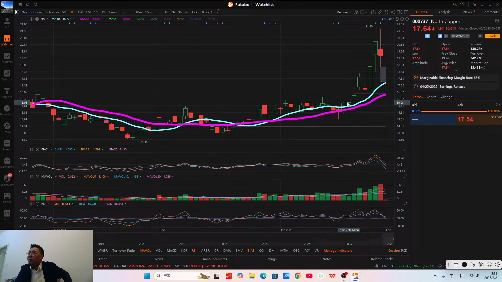Click the 2023 mark on timeline
Image resolution: width=502 pixels, height=282 pixels.
[x=265, y=244]
